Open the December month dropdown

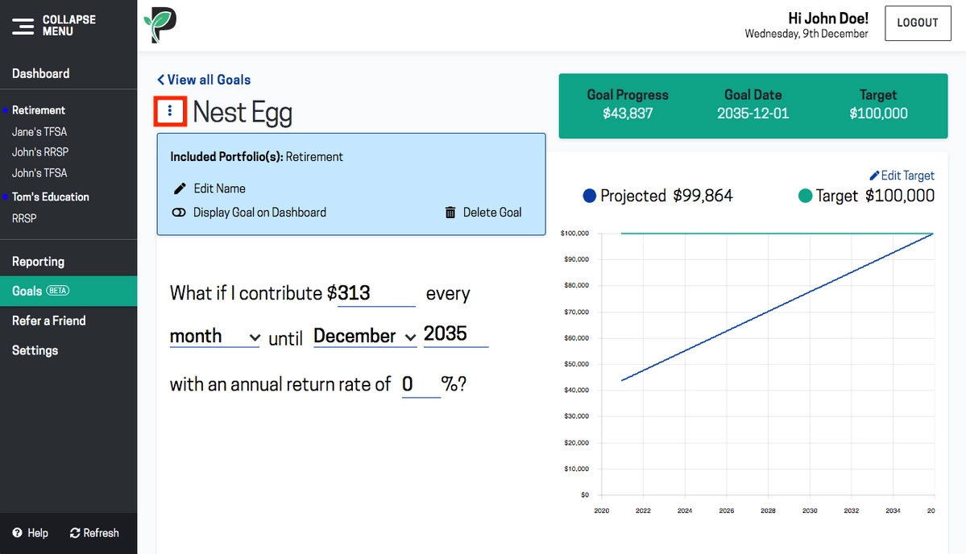[x=365, y=336]
